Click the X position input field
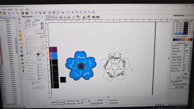194x109 pixels. [29, 22]
